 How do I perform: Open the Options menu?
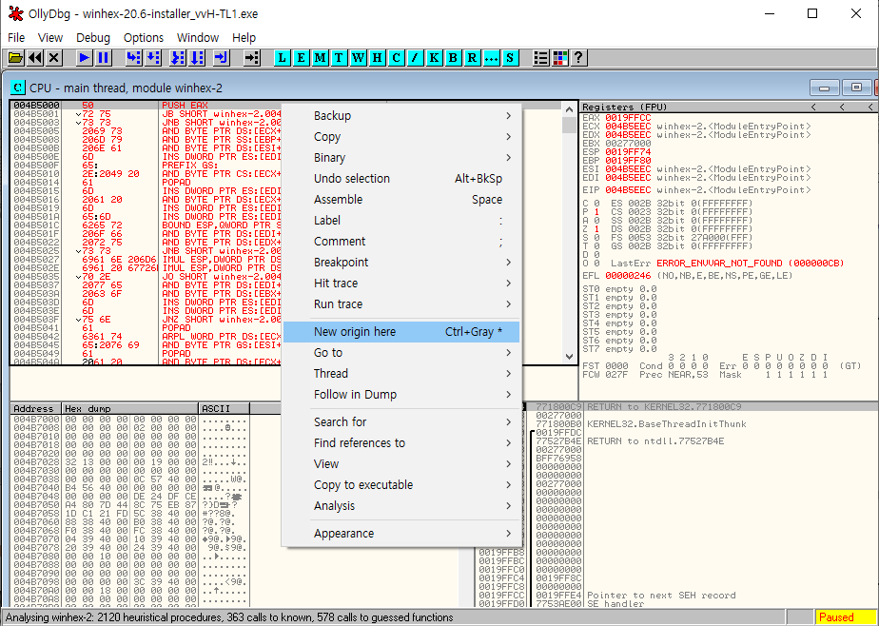point(144,37)
